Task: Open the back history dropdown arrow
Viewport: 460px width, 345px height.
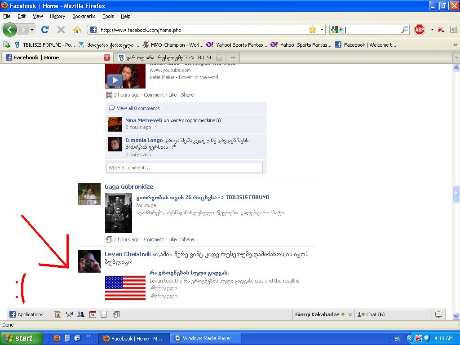Action: tap(32, 30)
